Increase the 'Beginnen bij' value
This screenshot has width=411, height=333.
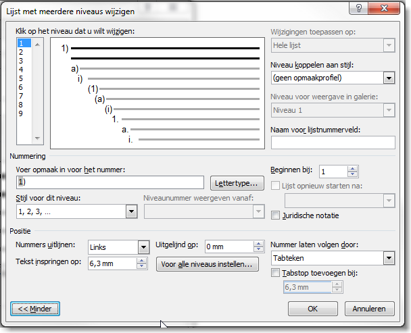click(x=353, y=169)
